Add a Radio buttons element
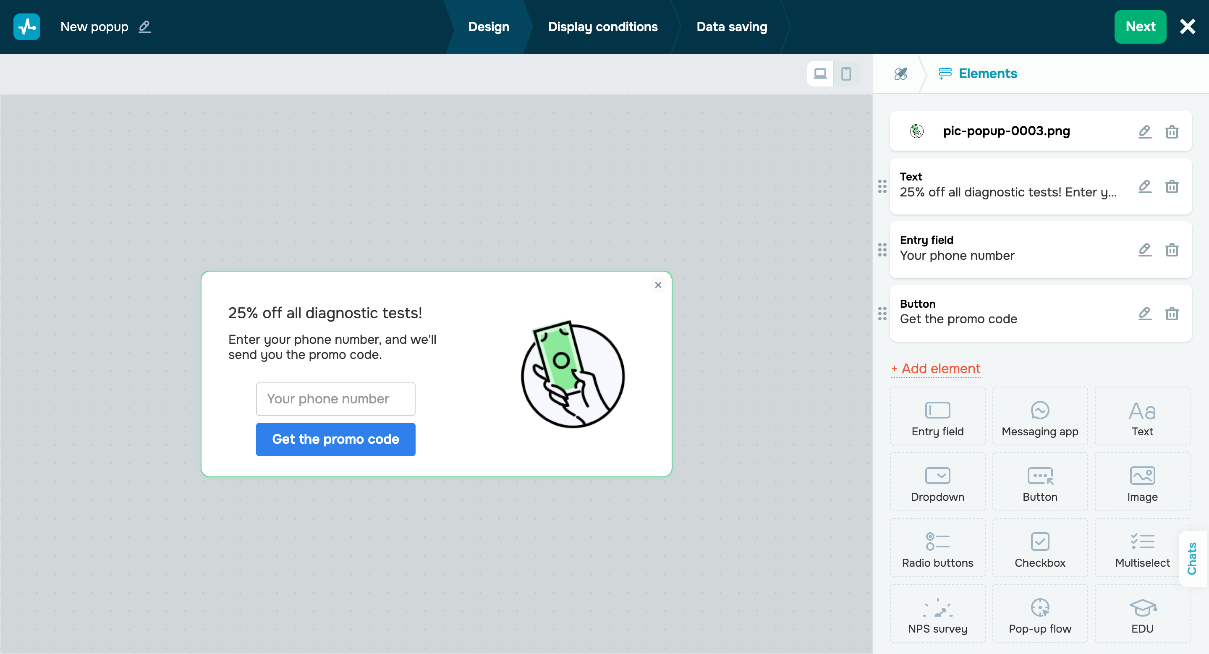This screenshot has height=654, width=1209. coord(937,547)
